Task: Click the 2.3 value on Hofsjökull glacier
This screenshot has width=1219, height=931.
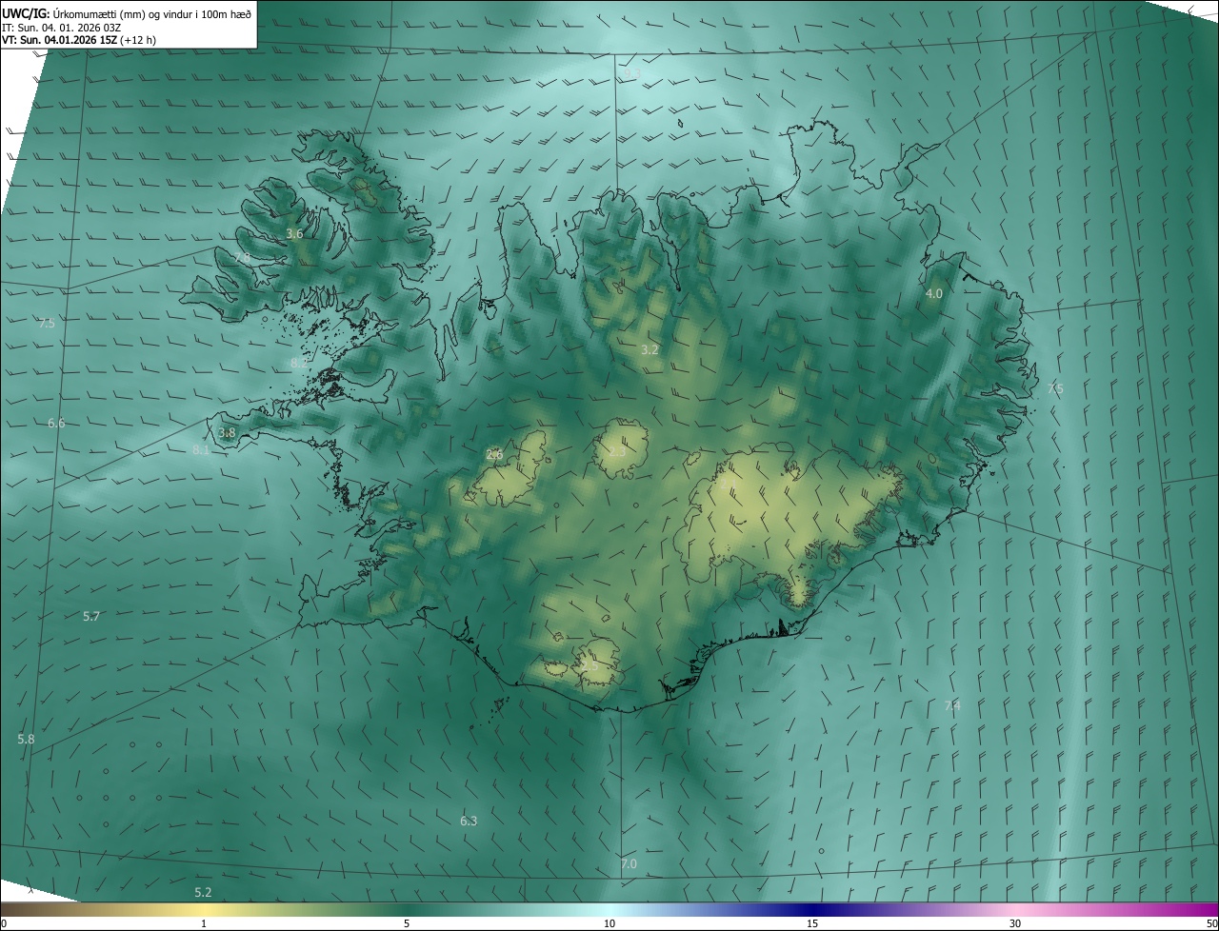Action: click(617, 451)
